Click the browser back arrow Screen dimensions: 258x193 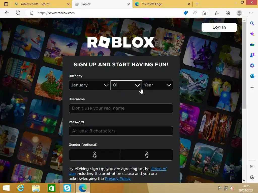(7, 13)
